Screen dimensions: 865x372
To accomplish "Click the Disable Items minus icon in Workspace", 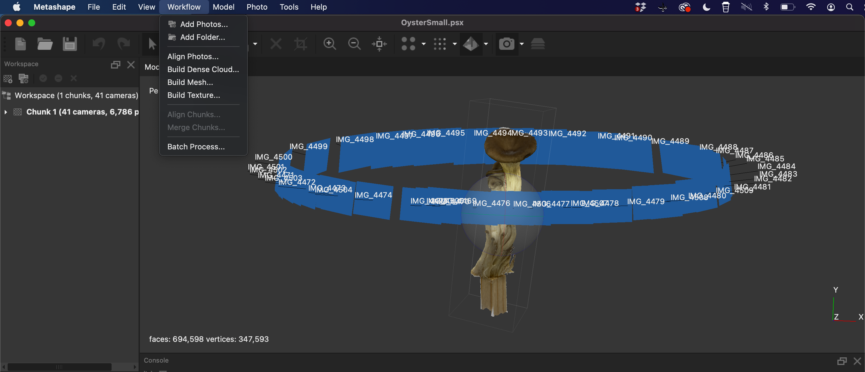I will tap(58, 79).
